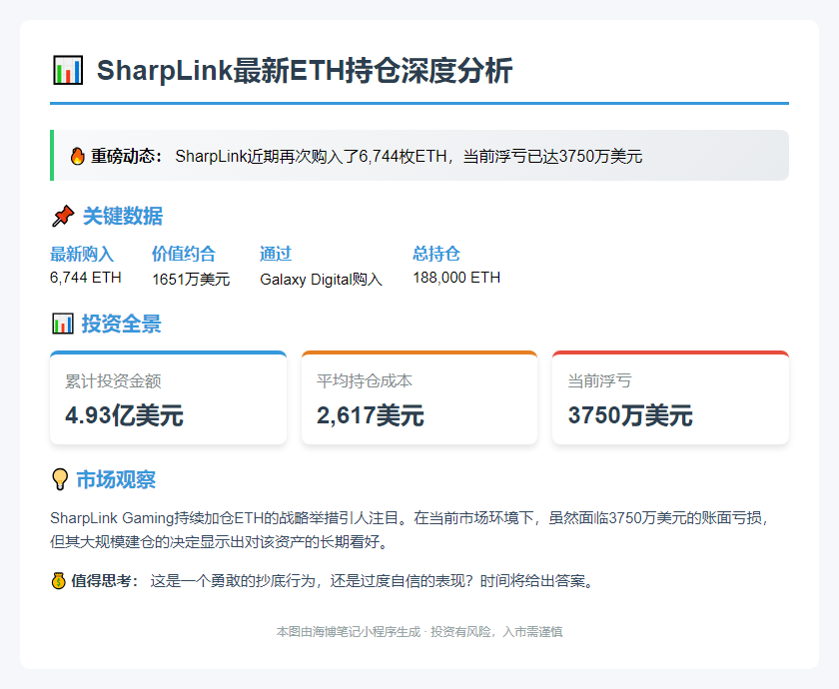
Task: Click the 4.93亿美元 figure
Action: (x=124, y=415)
